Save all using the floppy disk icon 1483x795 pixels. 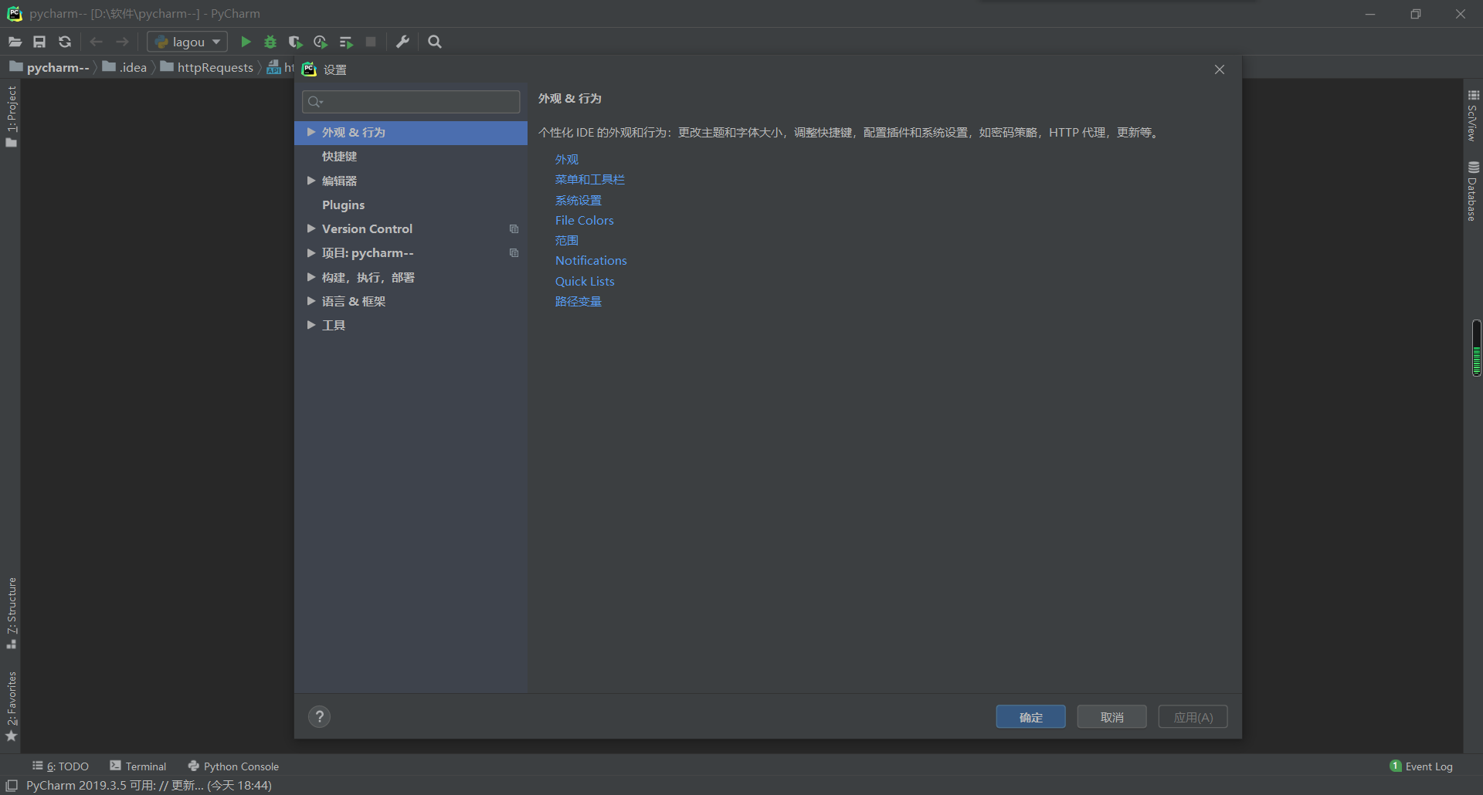(x=39, y=42)
